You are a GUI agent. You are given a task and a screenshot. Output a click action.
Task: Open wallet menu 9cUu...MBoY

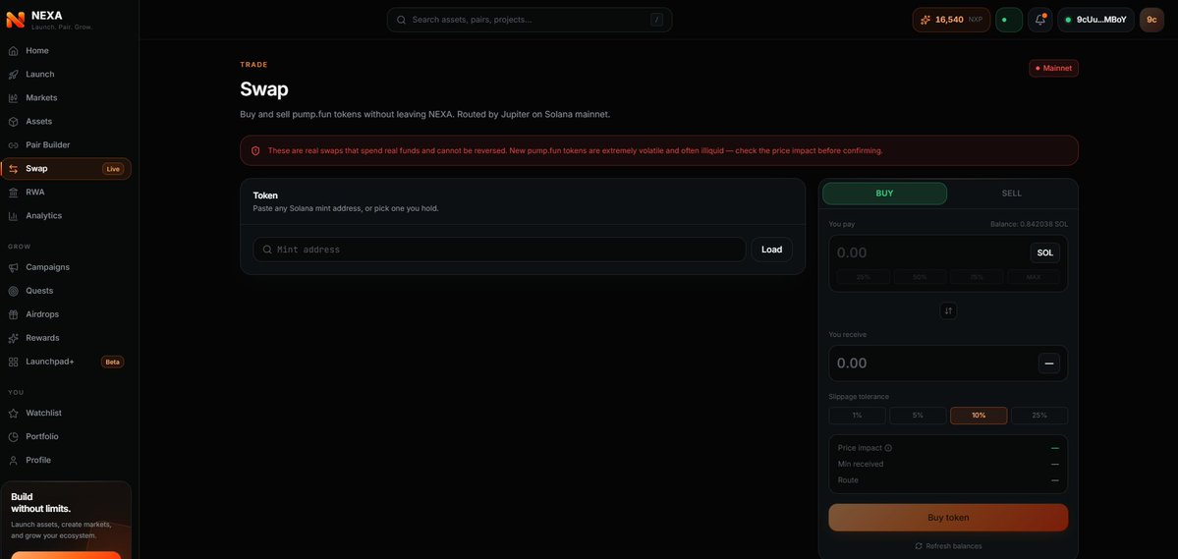click(x=1095, y=20)
